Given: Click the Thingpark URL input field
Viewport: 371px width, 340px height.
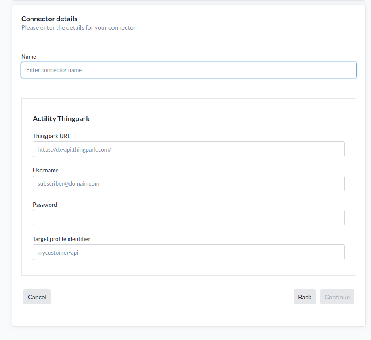Looking at the screenshot, I should point(188,149).
